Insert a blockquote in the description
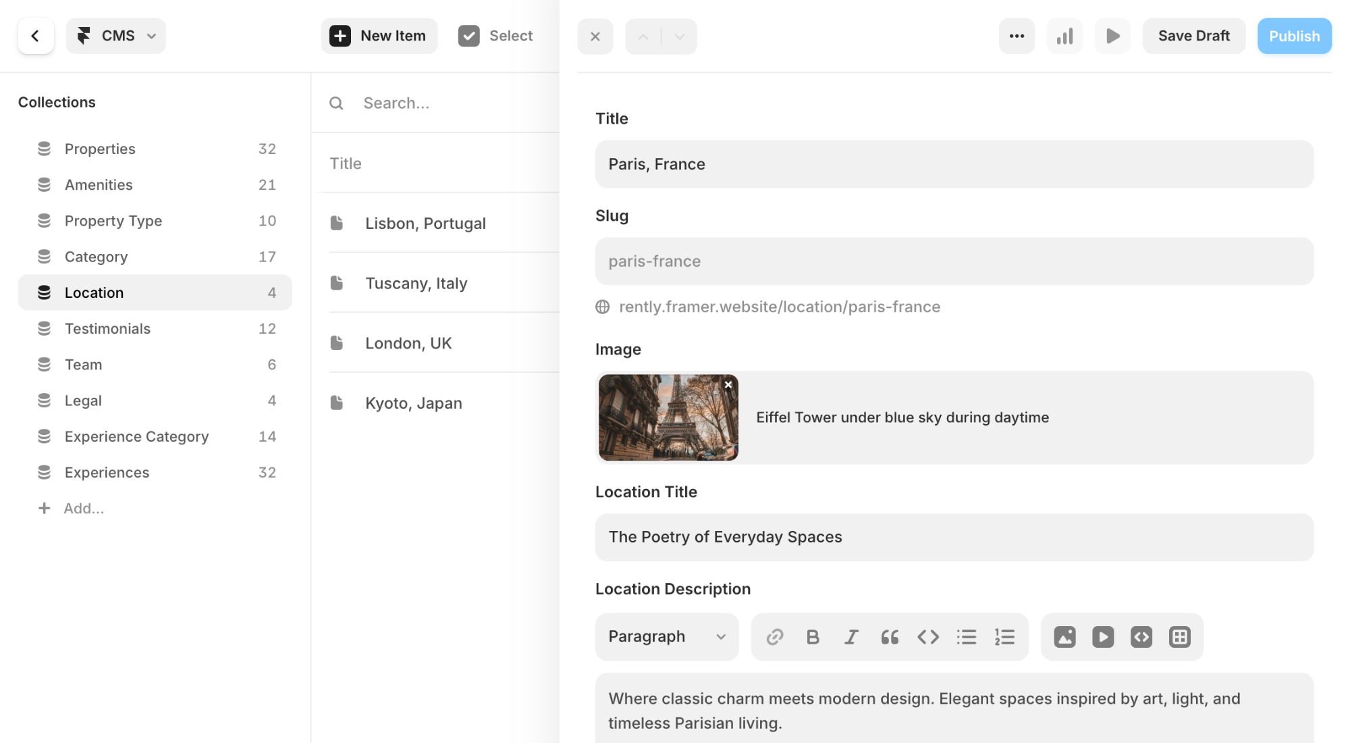 click(890, 637)
